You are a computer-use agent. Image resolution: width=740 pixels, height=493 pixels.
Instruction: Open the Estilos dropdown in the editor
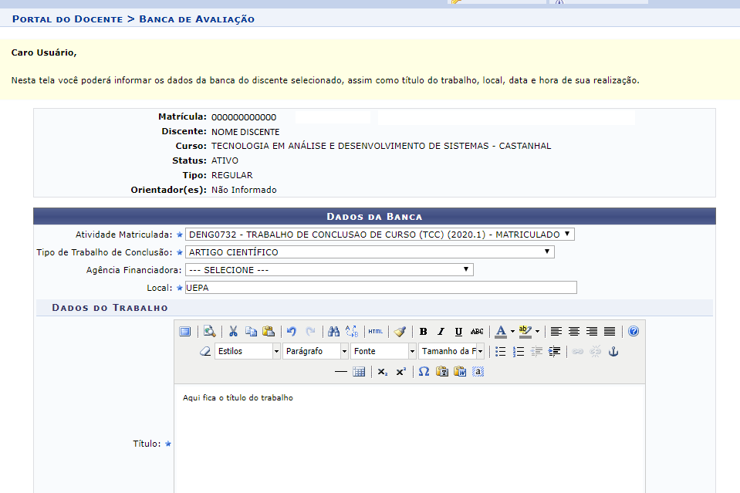pyautogui.click(x=247, y=352)
